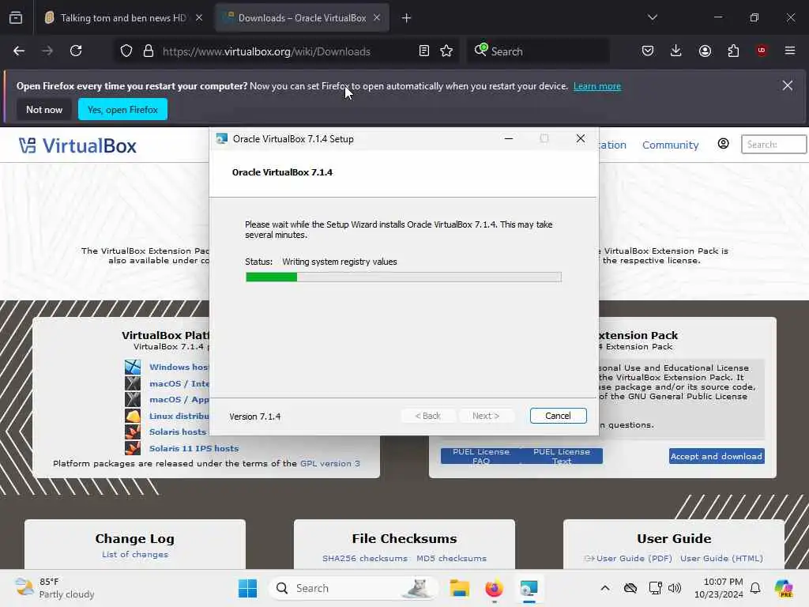This screenshot has height=607, width=809.
Task: Open the GPL version 3 link
Action: click(x=330, y=463)
